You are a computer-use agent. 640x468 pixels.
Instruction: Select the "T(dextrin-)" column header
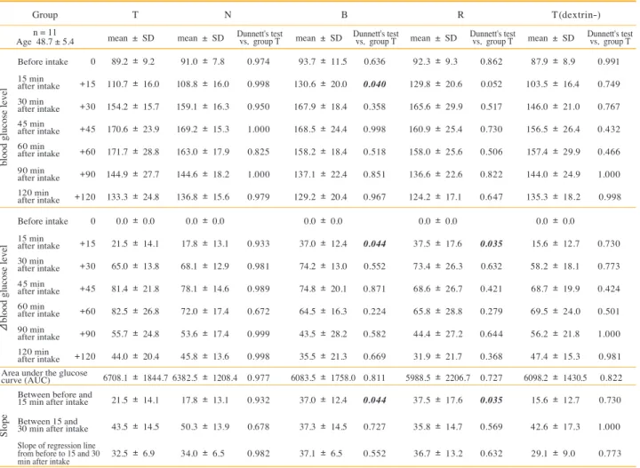[576, 15]
